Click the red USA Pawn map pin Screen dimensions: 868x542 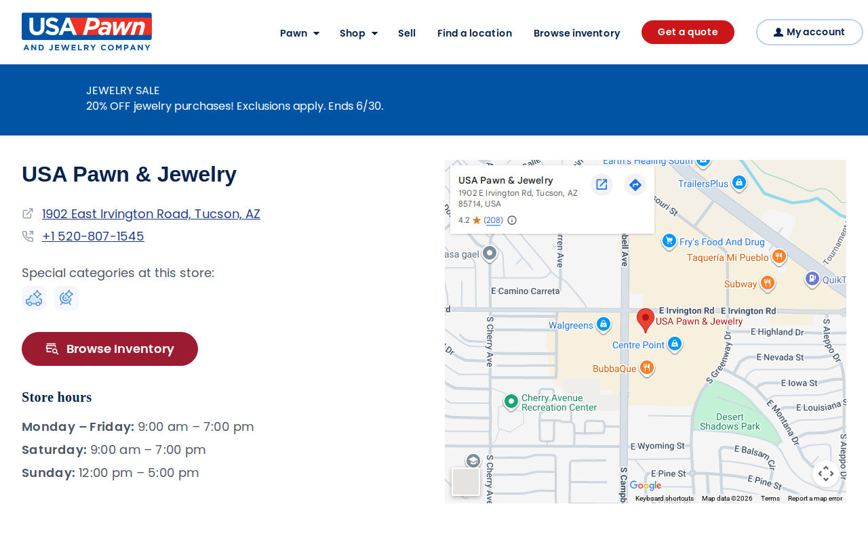(x=646, y=320)
